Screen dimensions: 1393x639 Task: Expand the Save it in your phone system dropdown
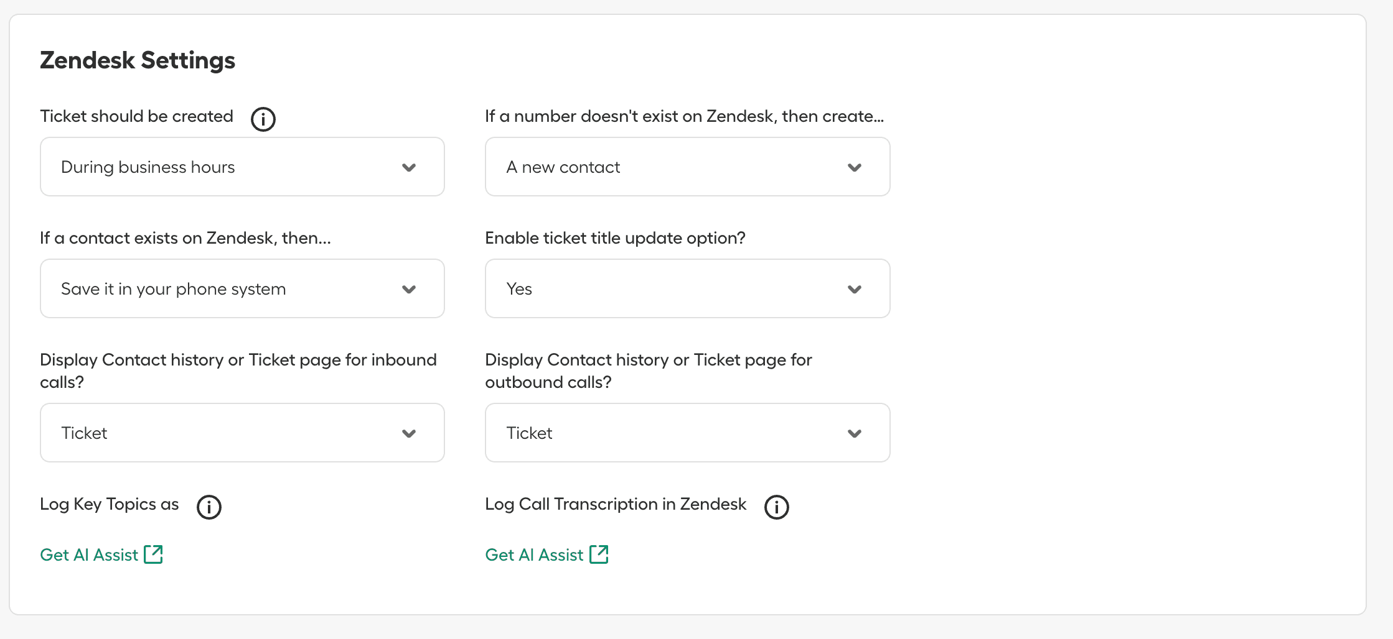pos(242,288)
